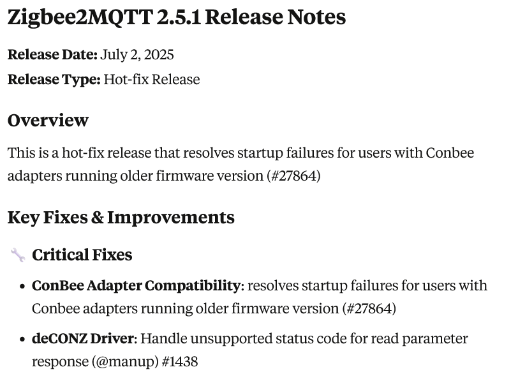Click the Overview section heading
Screen dimensions: 511x381
click(x=48, y=120)
